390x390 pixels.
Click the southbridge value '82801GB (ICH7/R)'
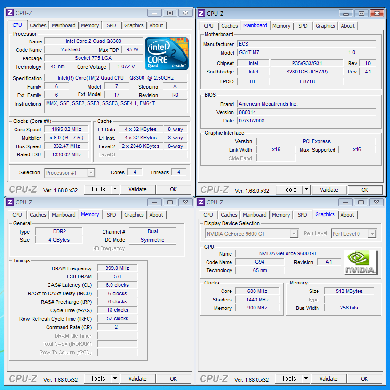(307, 72)
